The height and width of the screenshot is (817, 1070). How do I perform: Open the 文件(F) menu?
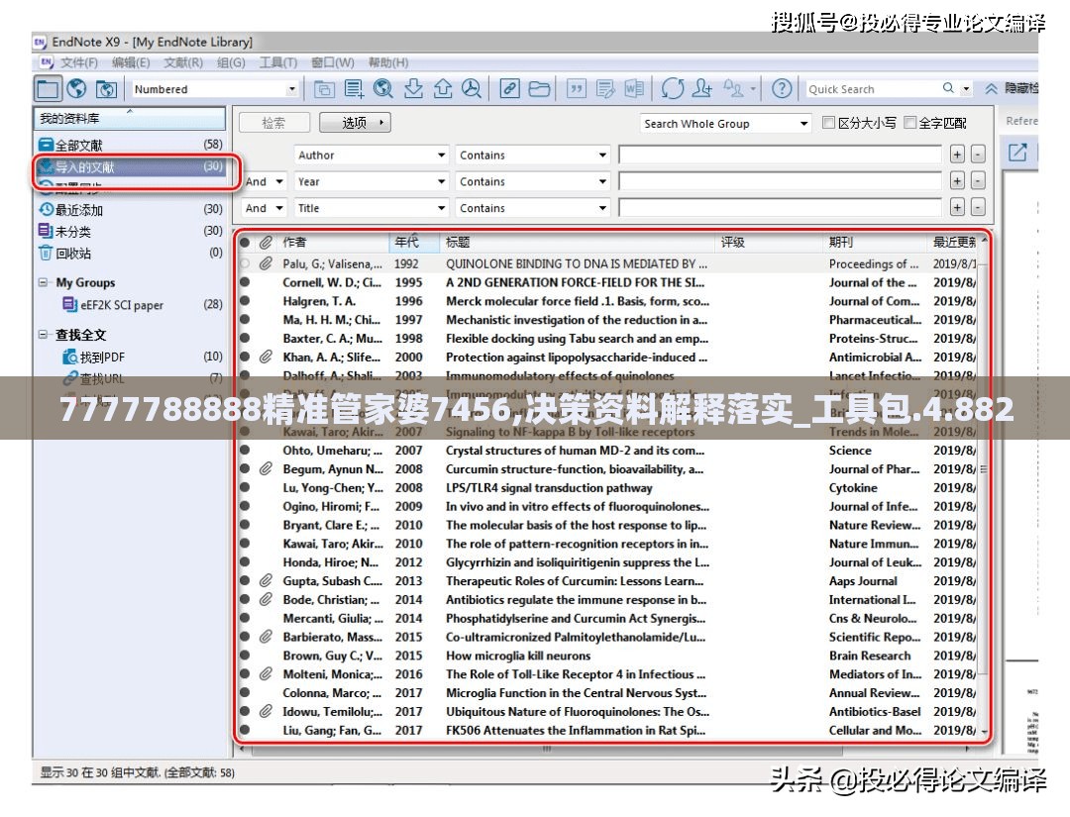79,62
